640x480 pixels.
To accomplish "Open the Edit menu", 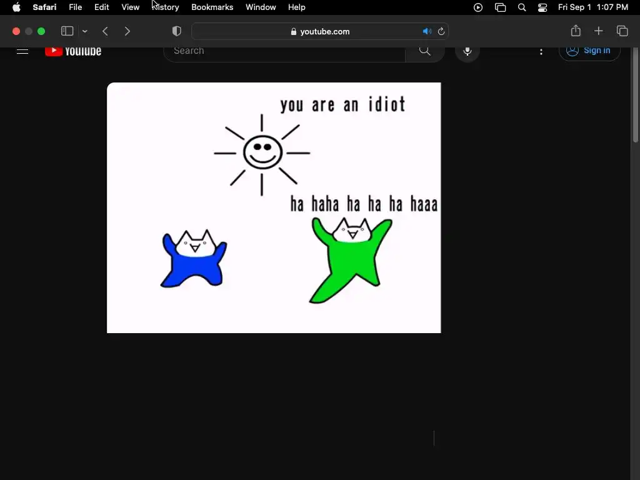I will coord(102,7).
